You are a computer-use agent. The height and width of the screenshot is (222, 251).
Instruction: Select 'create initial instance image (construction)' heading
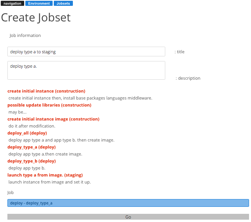pyautogui.click(x=53, y=119)
